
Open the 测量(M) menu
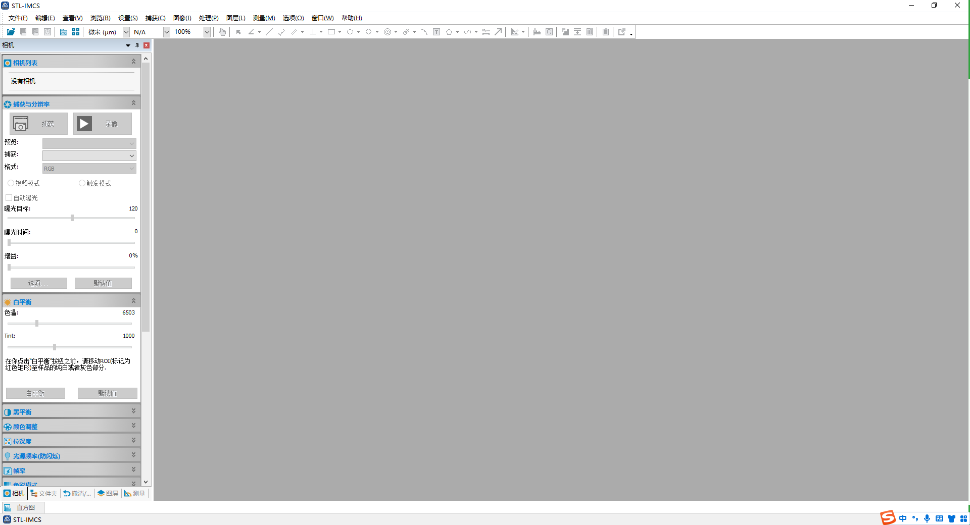point(264,18)
